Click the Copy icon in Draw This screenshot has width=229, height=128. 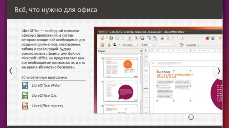[168, 38]
